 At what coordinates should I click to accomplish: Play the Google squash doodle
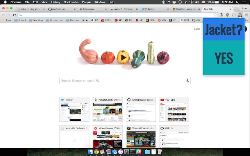click(x=123, y=57)
